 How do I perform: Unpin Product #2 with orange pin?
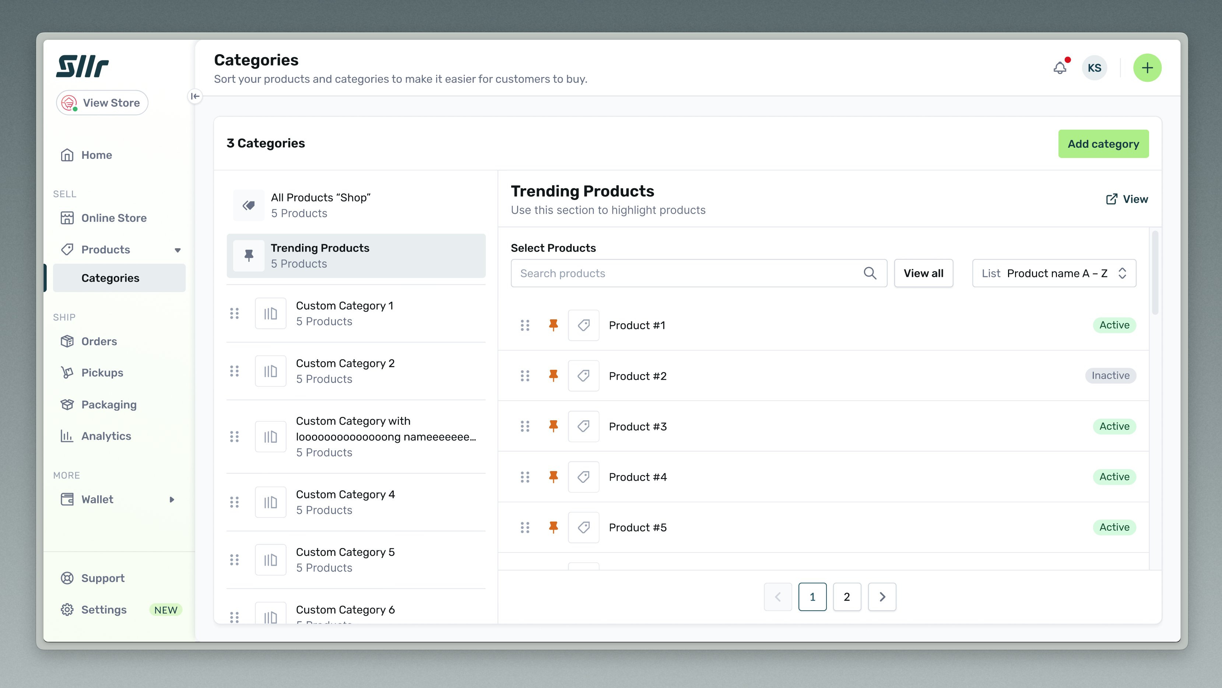553,376
